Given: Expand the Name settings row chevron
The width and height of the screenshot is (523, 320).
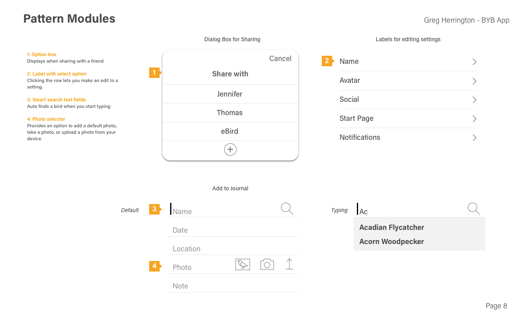Looking at the screenshot, I should click(474, 62).
